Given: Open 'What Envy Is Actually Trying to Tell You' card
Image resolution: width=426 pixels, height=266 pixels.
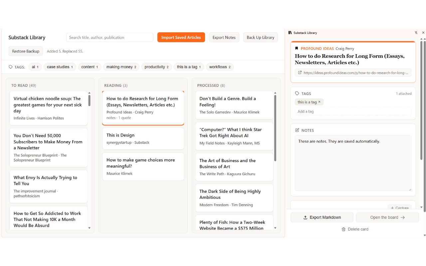Looking at the screenshot, I should 49,187.
